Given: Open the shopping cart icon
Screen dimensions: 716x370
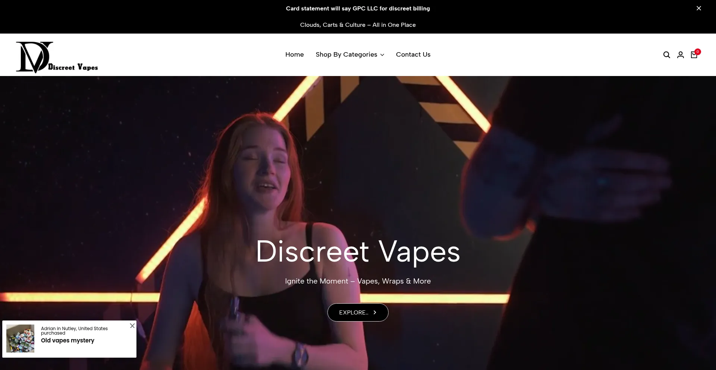Looking at the screenshot, I should [694, 56].
